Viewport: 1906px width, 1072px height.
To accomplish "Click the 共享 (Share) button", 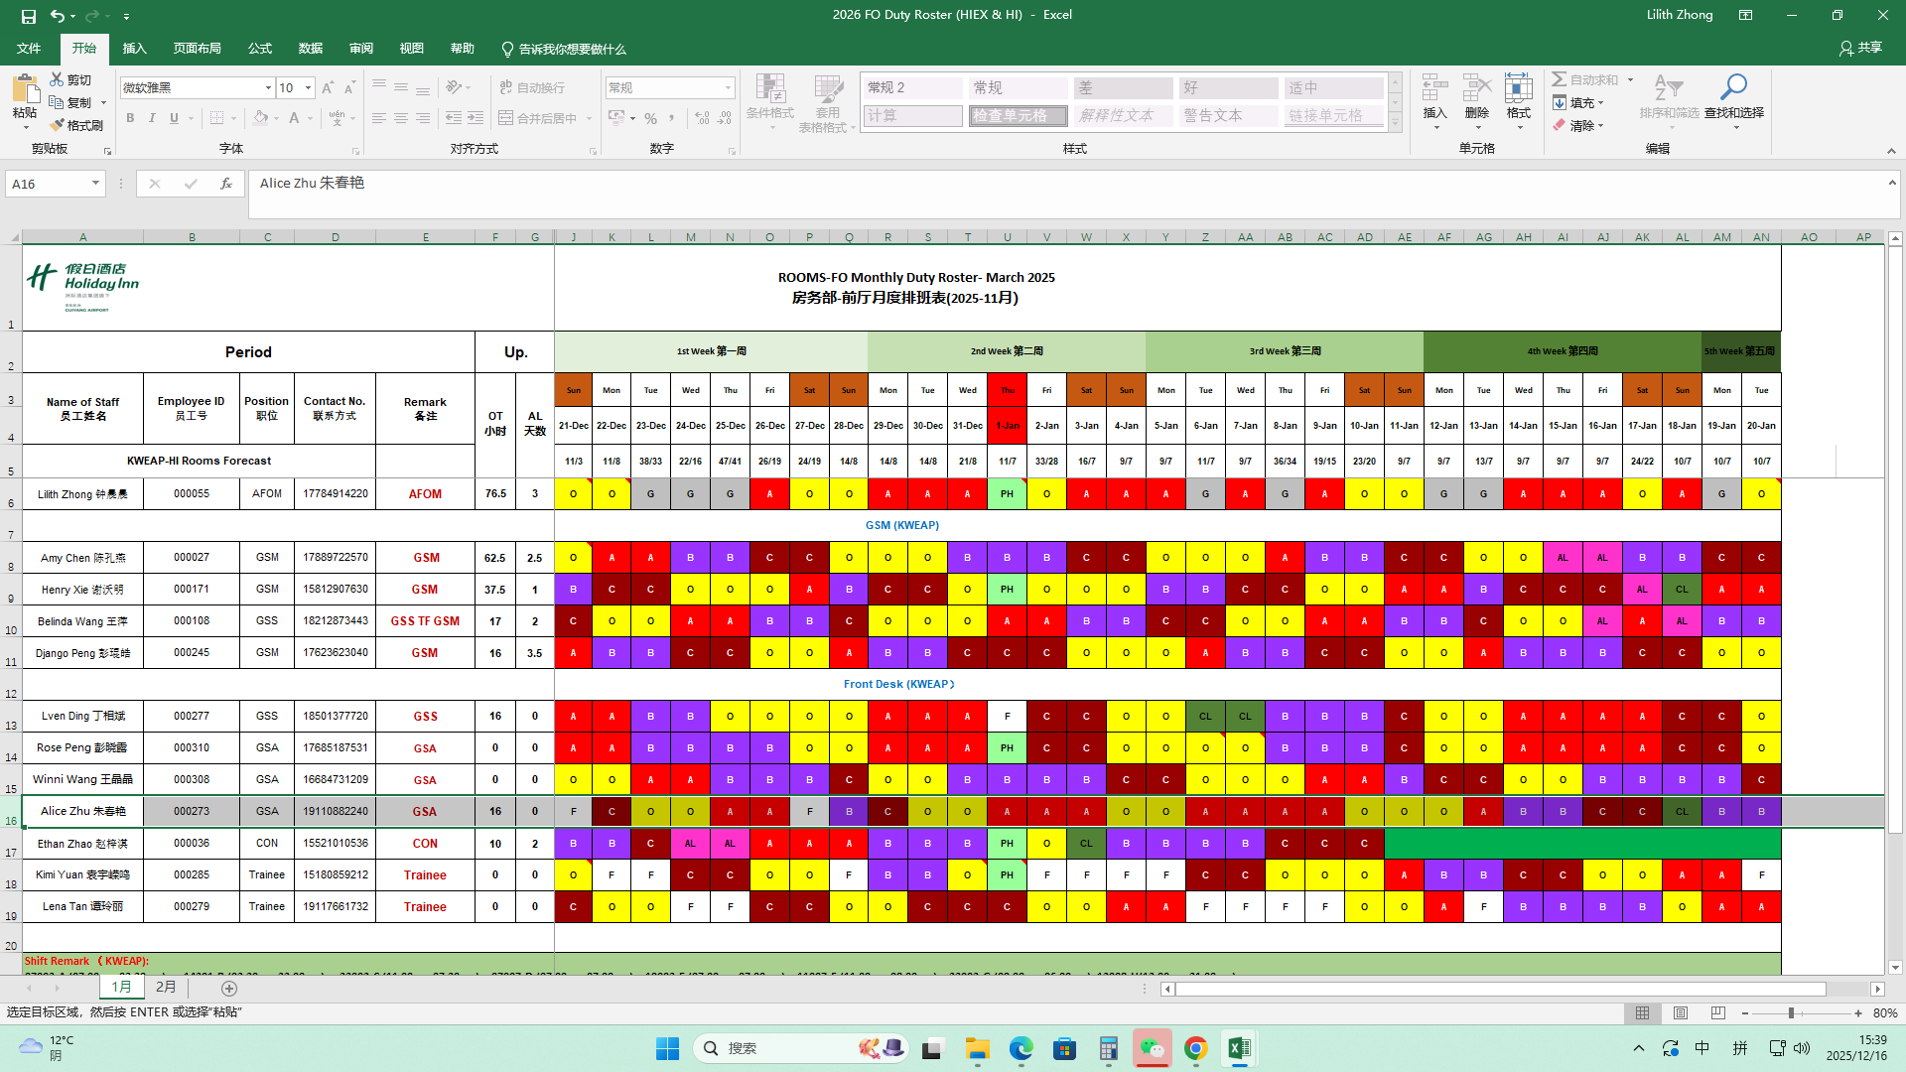I will pyautogui.click(x=1860, y=48).
